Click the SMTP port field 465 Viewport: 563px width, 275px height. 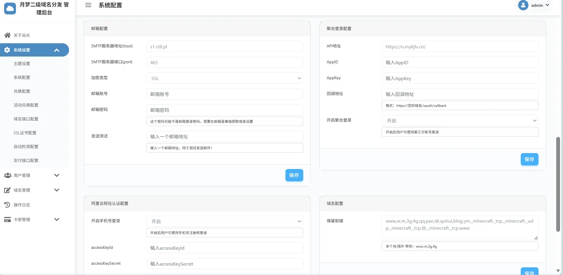(x=225, y=62)
